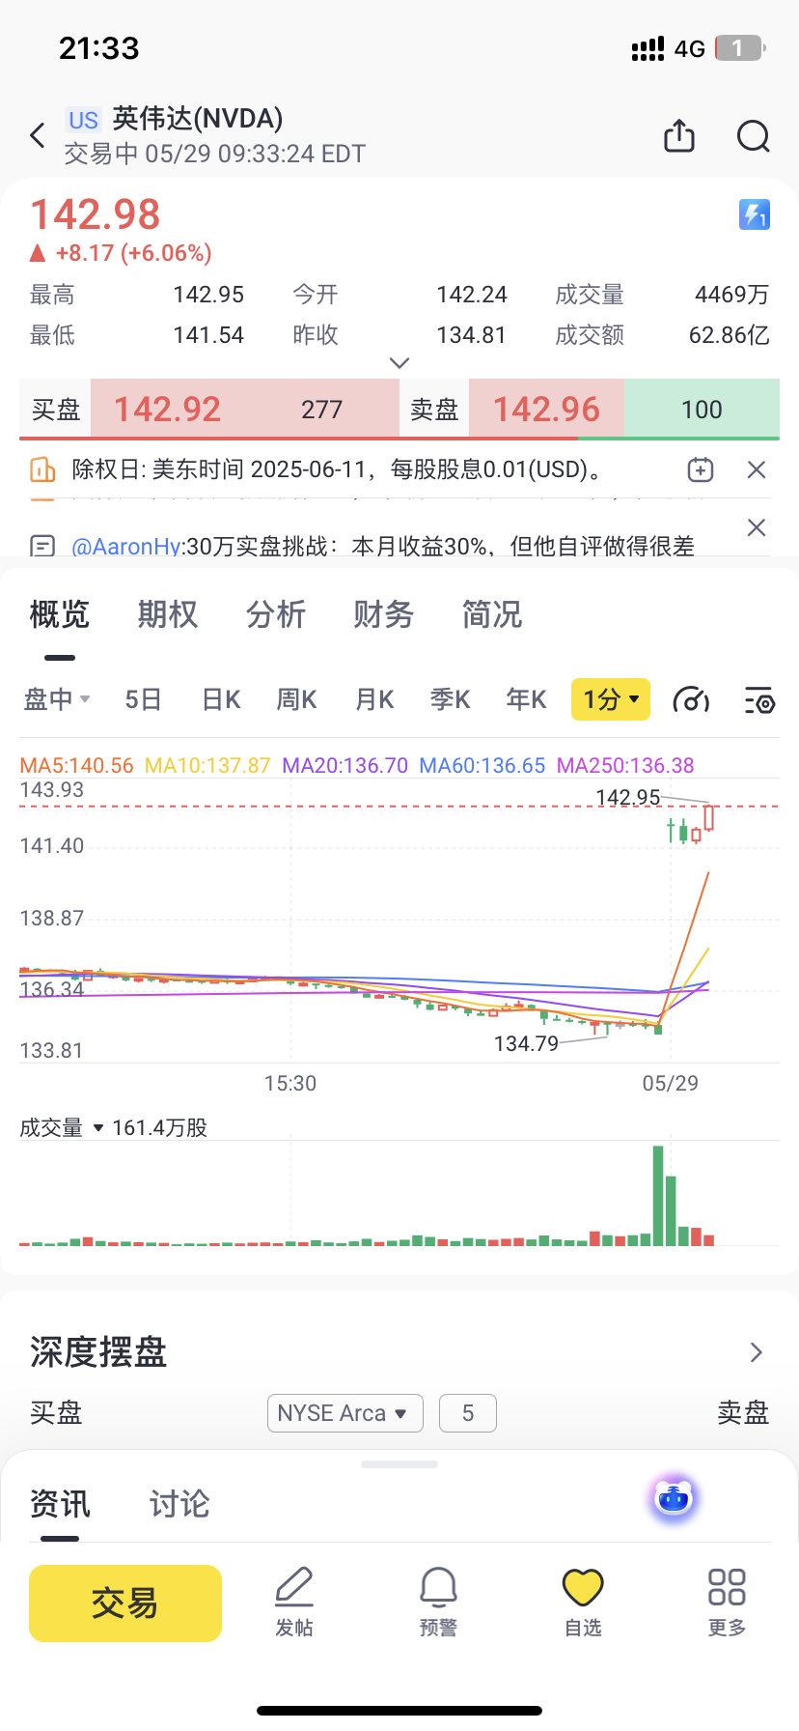The image size is (799, 1731).
Task: Tap bid price 142.92
Action: (x=168, y=410)
